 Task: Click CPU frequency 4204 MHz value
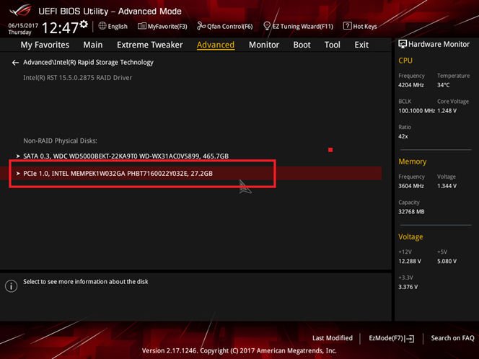pos(411,85)
